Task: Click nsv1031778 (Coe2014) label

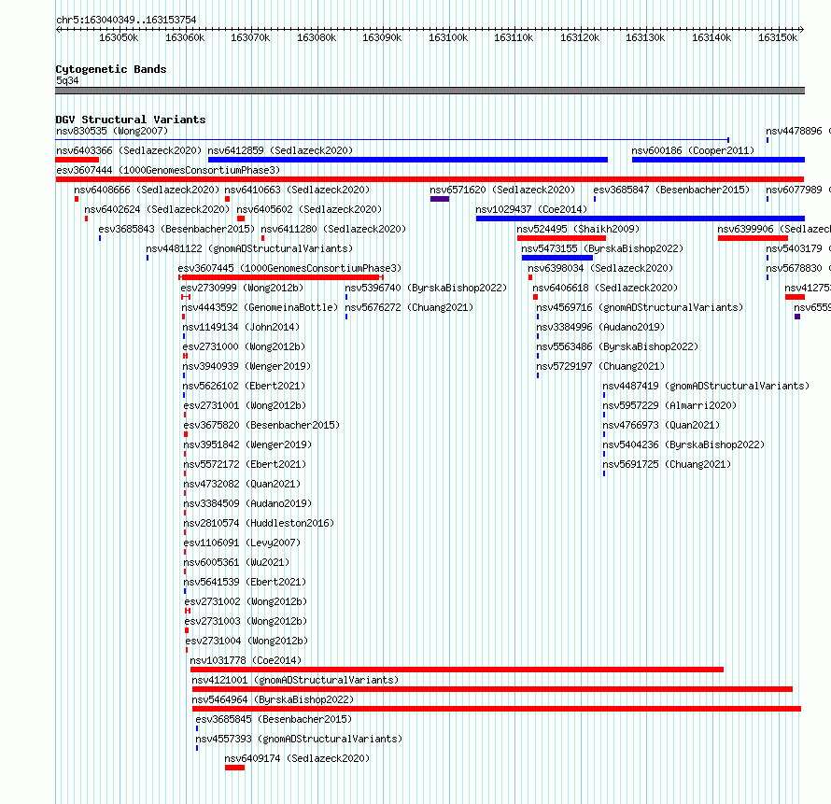Action: (x=246, y=660)
